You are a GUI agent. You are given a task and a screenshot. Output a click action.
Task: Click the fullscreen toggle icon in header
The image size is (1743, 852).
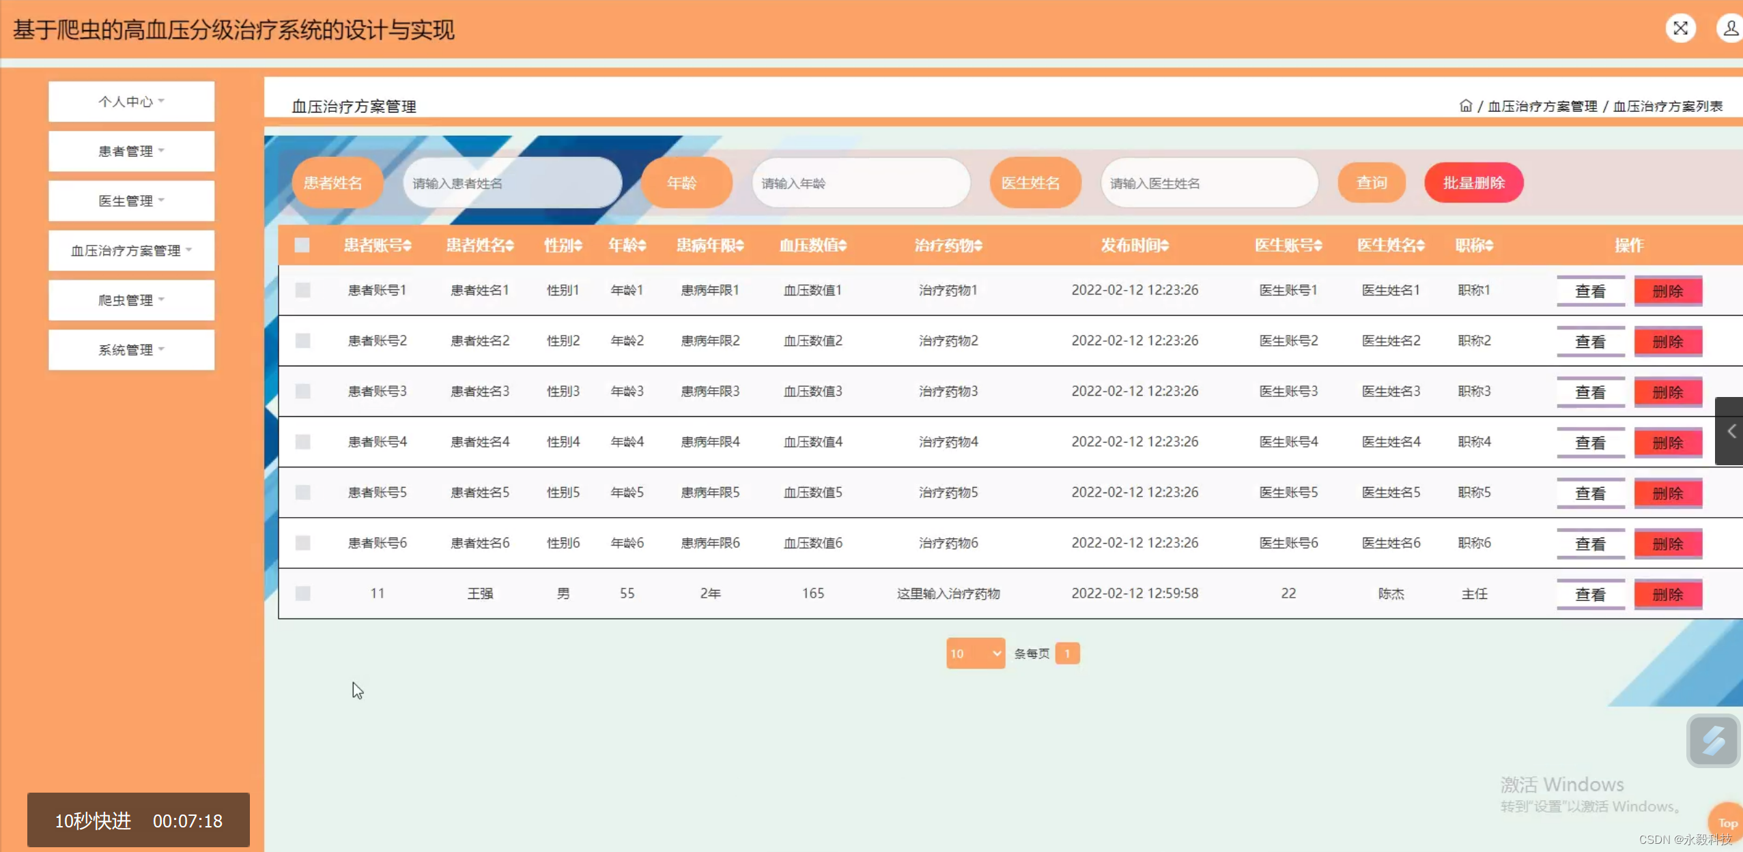pyautogui.click(x=1680, y=29)
